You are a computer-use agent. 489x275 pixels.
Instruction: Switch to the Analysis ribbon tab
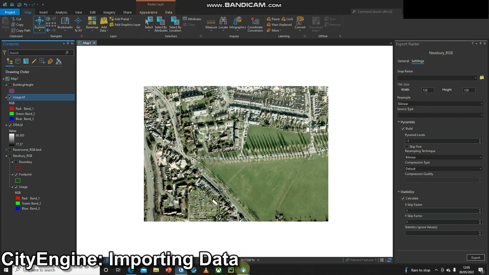61,12
